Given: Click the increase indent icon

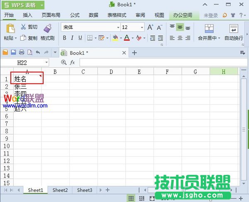Looking at the screenshot, I should pos(161,38).
